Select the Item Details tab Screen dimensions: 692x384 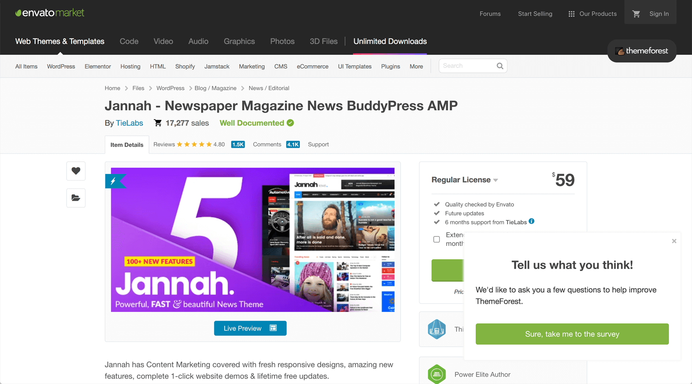click(x=127, y=144)
